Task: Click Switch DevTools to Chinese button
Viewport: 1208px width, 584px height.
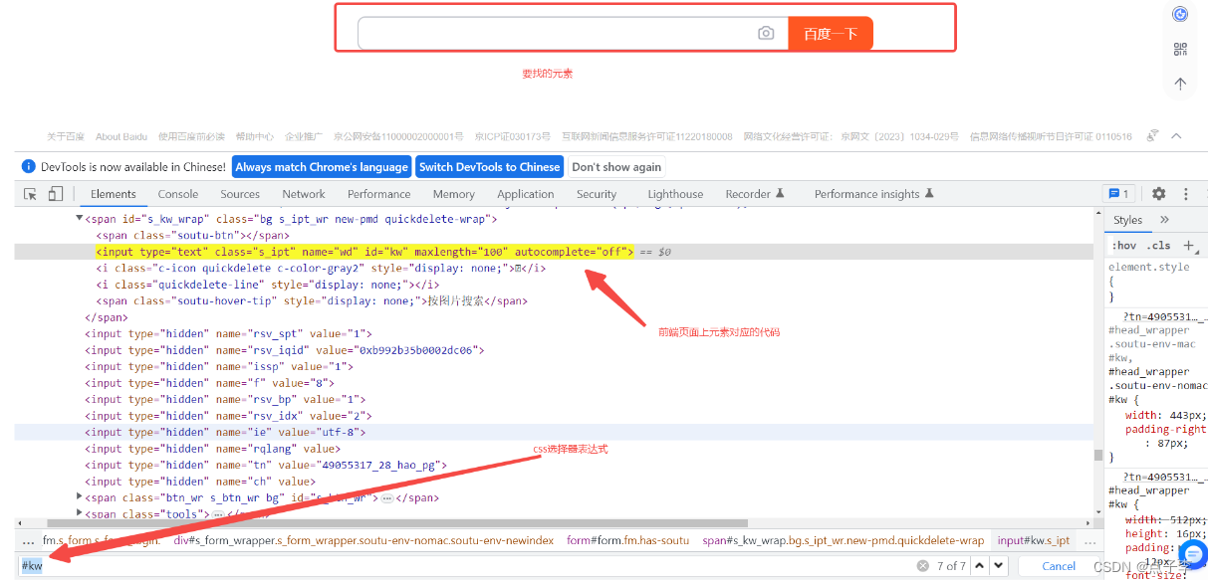Action: 489,167
